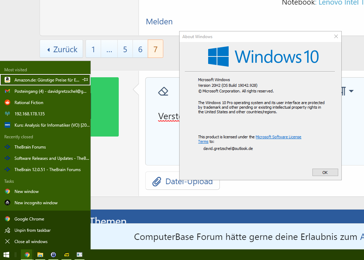
Task: Go back with the Zurück pagination button
Action: 61,49
